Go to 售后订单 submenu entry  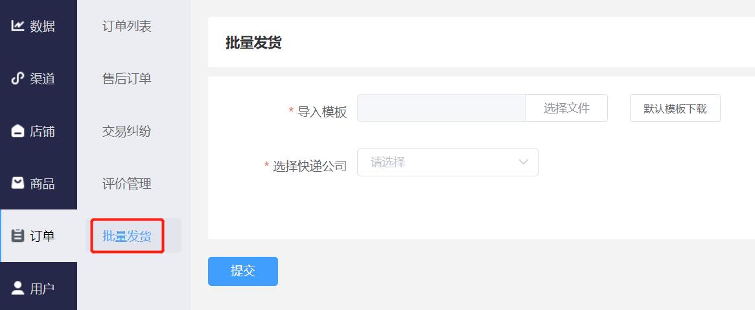127,78
